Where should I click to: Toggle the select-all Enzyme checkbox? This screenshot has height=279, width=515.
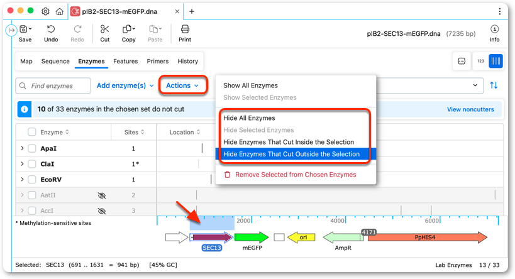tap(32, 132)
